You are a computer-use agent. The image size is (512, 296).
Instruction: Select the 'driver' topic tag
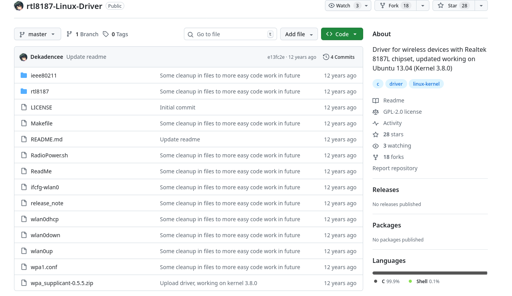pos(396,84)
